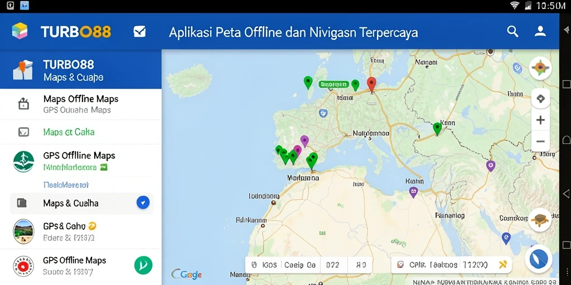Image resolution: width=571 pixels, height=285 pixels.
Task: Follow the blue Tlaslolleretot link
Action: point(66,185)
